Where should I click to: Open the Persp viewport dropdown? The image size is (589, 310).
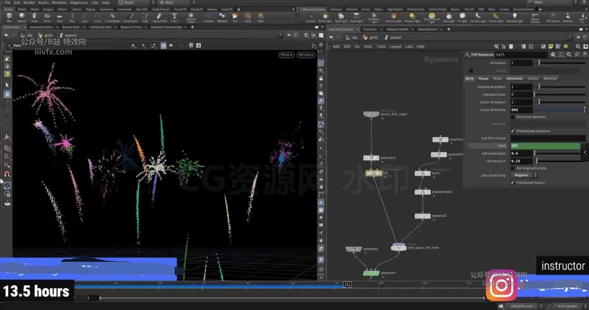pyautogui.click(x=286, y=55)
